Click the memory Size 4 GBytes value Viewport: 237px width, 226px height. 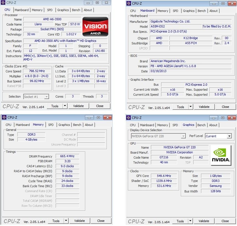(x=31, y=139)
